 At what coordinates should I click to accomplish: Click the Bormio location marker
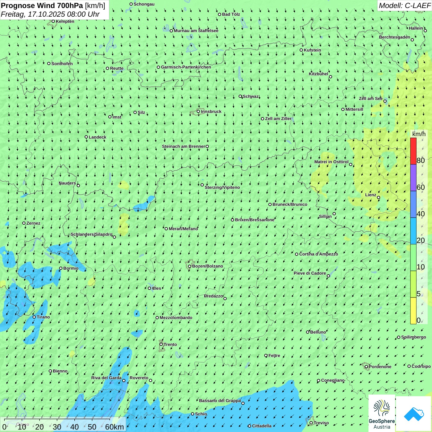coord(61,268)
